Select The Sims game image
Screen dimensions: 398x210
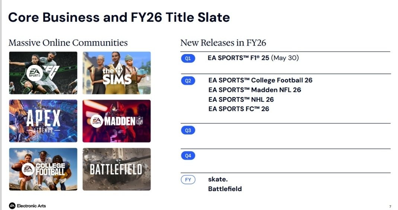pyautogui.click(x=116, y=73)
